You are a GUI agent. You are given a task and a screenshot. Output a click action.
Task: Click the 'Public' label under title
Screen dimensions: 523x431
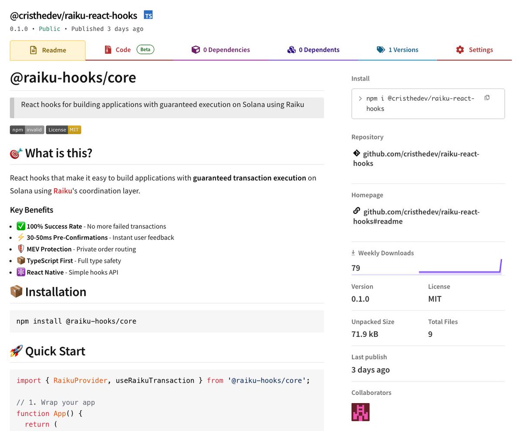coord(50,29)
